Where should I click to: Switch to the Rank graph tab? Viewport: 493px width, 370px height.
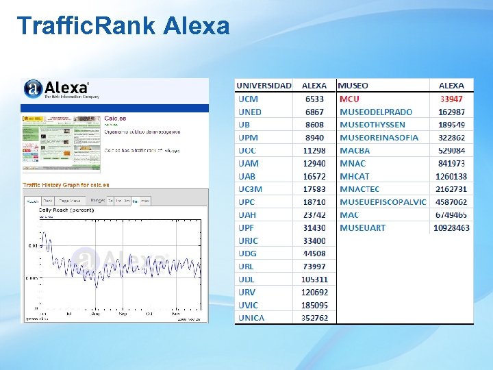click(48, 201)
